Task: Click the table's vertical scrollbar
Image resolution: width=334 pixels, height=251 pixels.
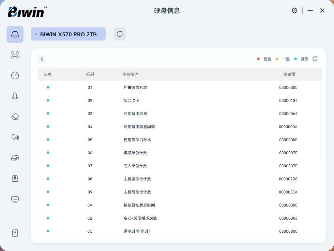Action: pos(321,120)
